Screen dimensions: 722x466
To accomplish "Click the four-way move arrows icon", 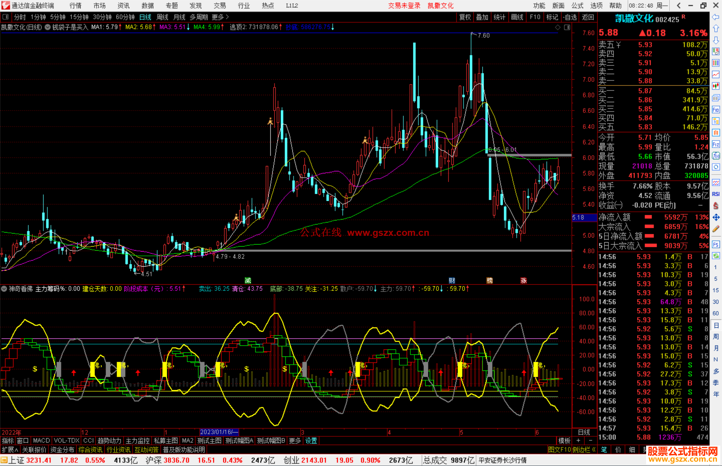I will point(716,217).
